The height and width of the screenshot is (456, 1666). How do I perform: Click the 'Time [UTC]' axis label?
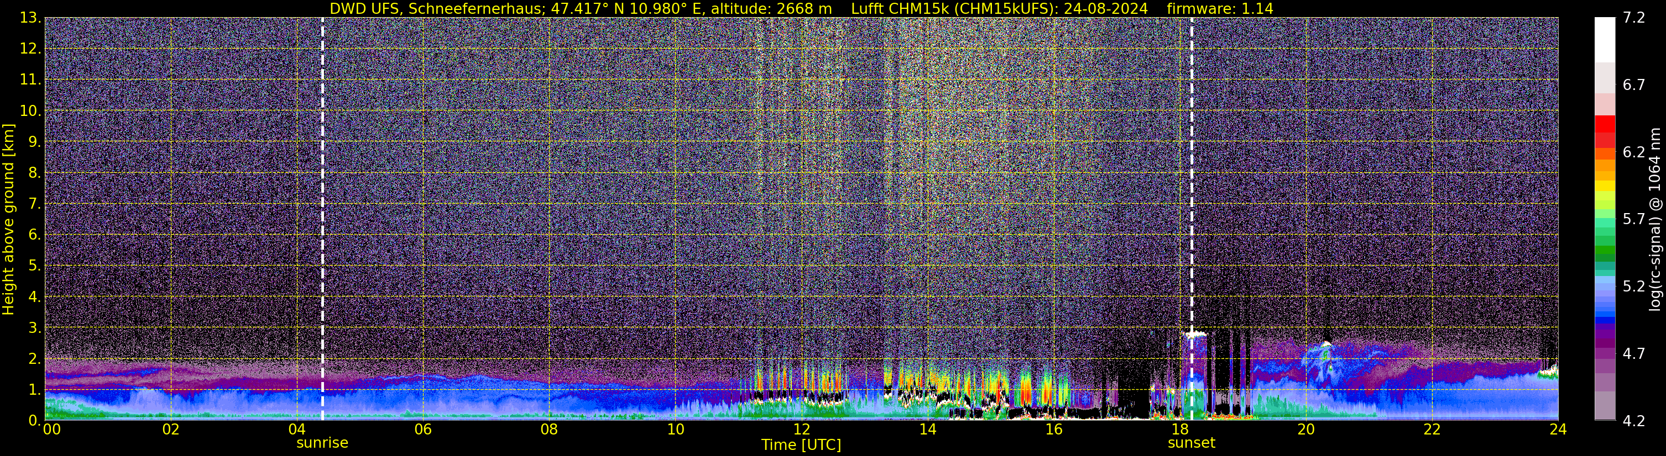coord(801,445)
